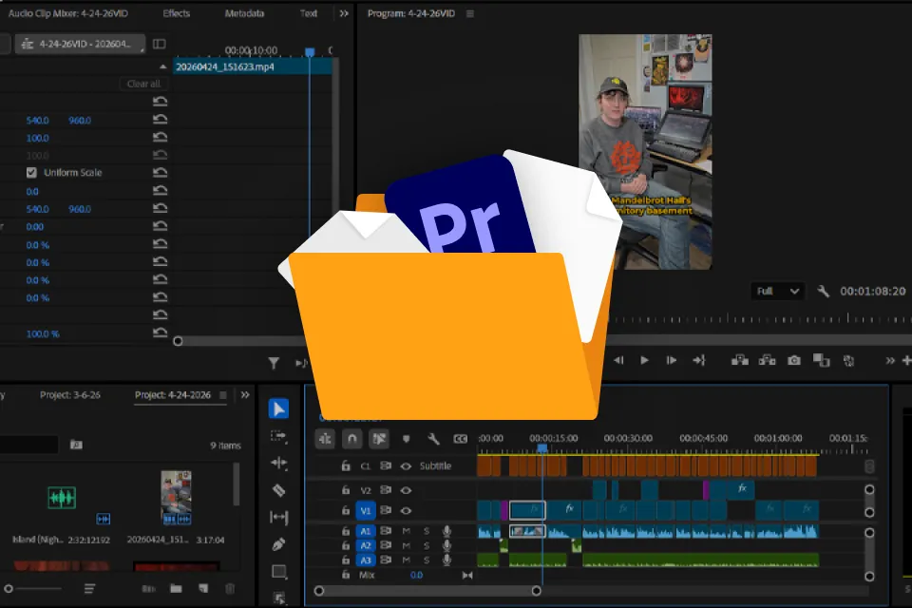Open Program monitor panel menu
The height and width of the screenshot is (608, 912).
[x=470, y=13]
